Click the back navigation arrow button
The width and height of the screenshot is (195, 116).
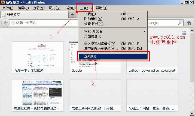point(5,23)
